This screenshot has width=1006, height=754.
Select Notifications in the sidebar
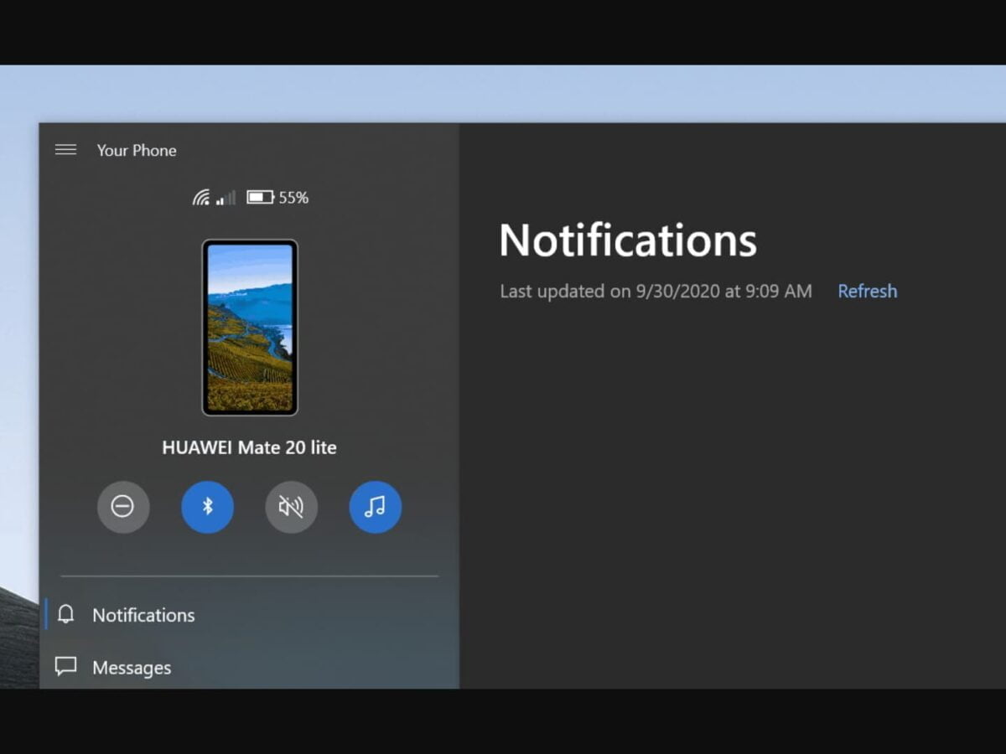click(x=250, y=615)
